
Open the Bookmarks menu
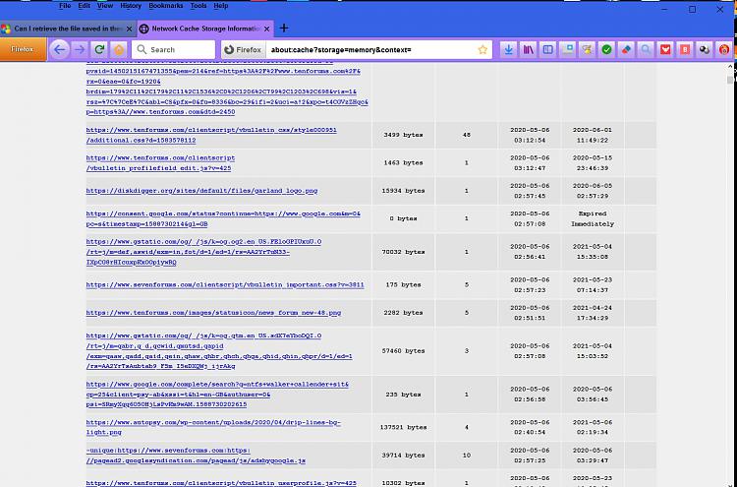(165, 6)
